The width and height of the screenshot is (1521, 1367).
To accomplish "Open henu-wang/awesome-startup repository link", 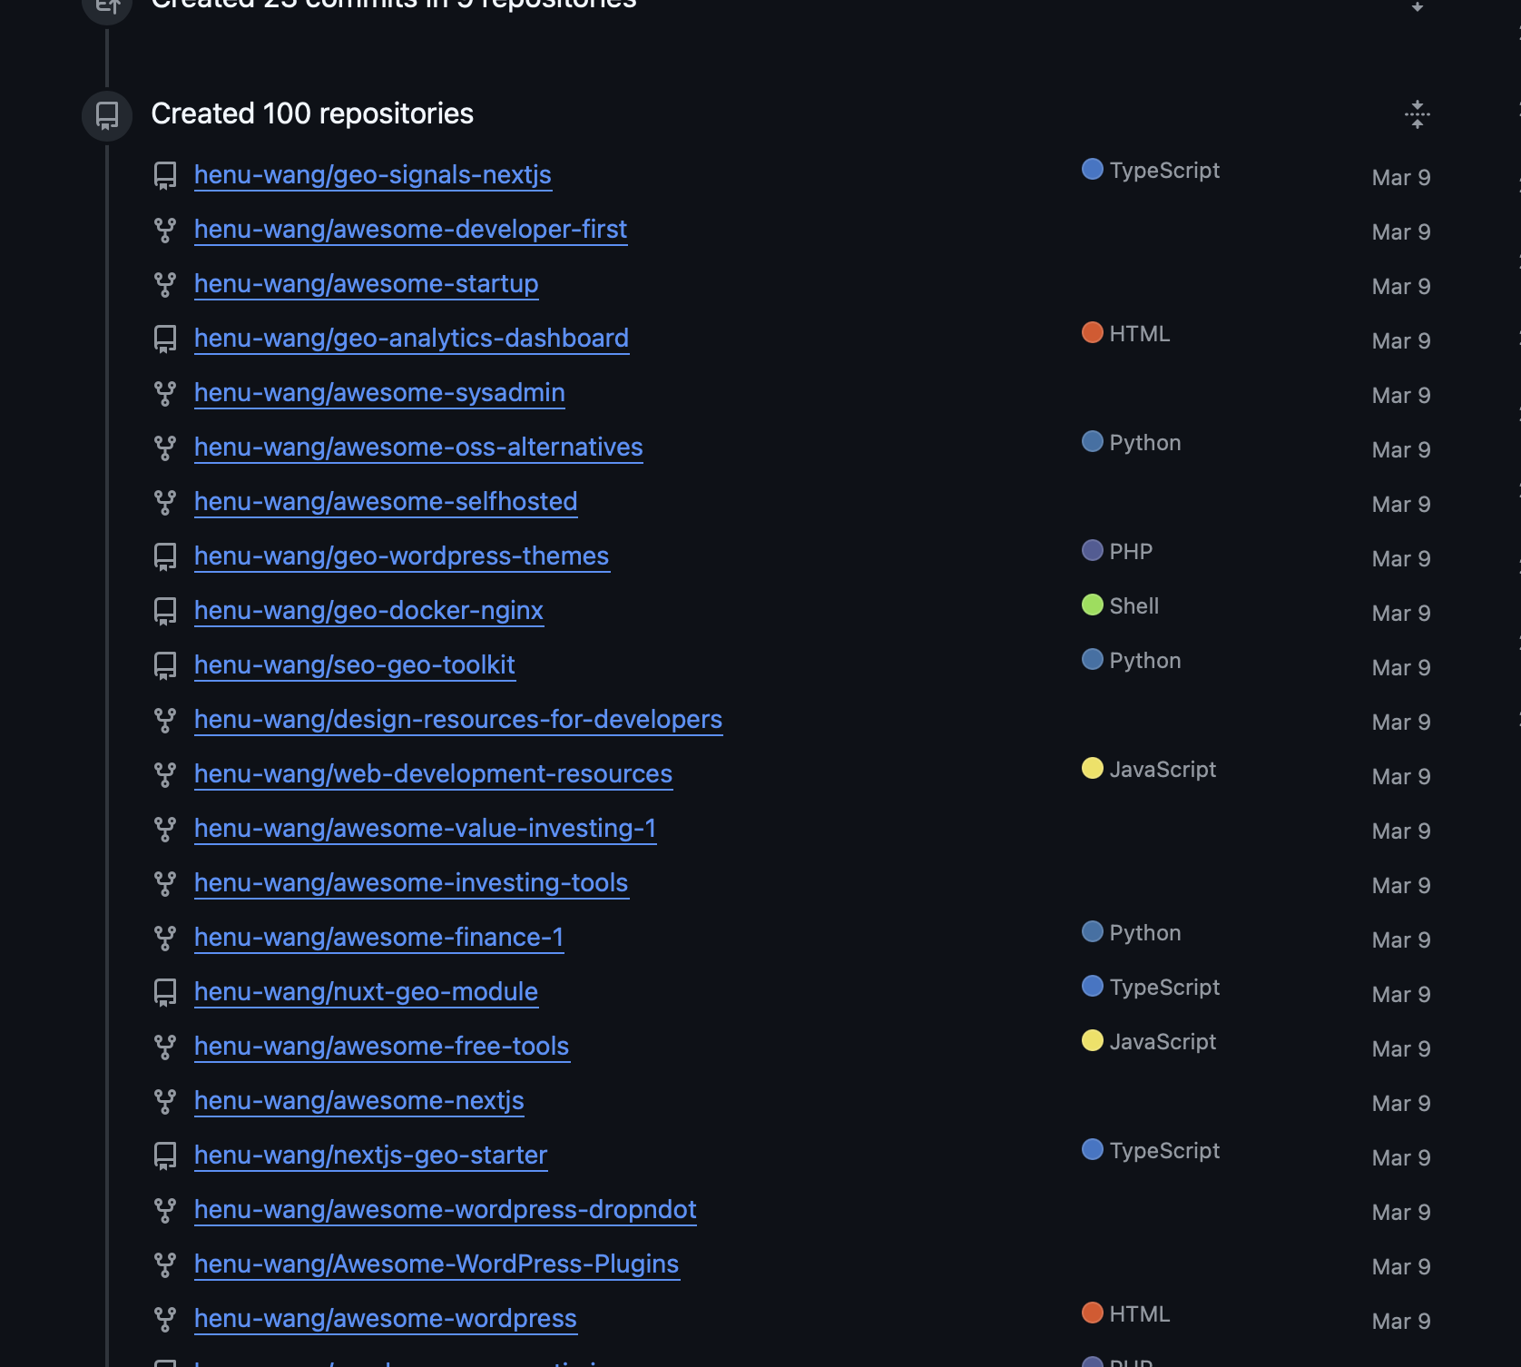I will 366,284.
